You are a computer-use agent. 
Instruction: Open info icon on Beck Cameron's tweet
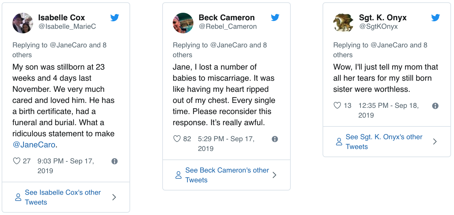[275, 139]
